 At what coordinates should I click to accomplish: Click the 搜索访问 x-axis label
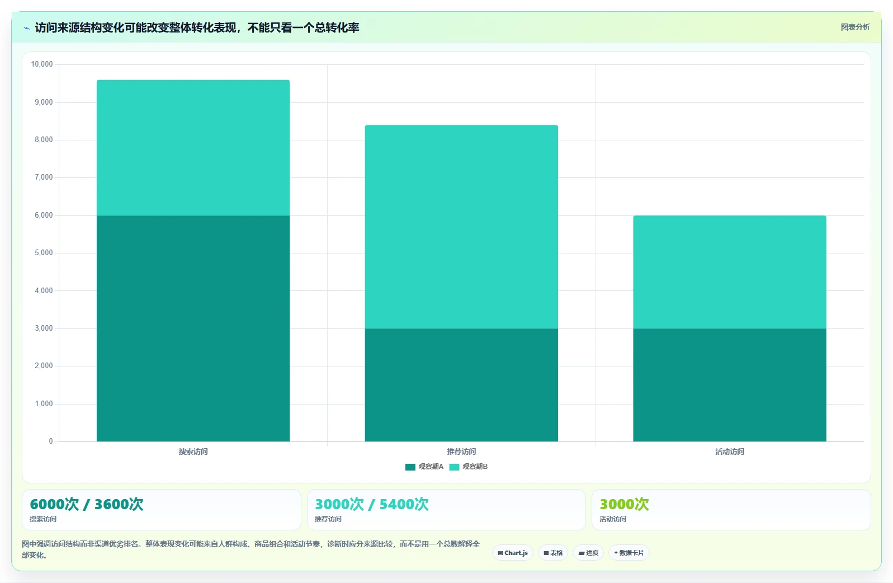(x=193, y=452)
